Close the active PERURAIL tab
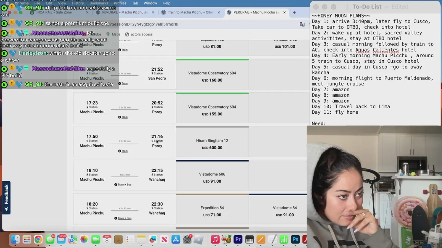Image resolution: width=442 pixels, height=248 pixels. [x=285, y=12]
